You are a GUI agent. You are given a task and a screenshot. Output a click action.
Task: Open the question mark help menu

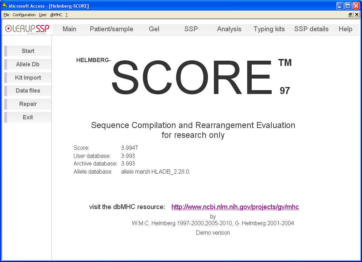pos(67,15)
